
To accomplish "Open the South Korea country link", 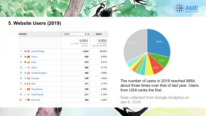I will 37,95.
